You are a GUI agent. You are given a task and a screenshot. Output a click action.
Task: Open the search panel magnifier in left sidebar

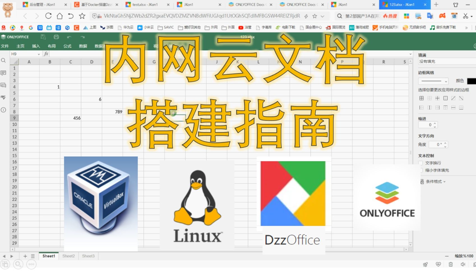click(3, 60)
